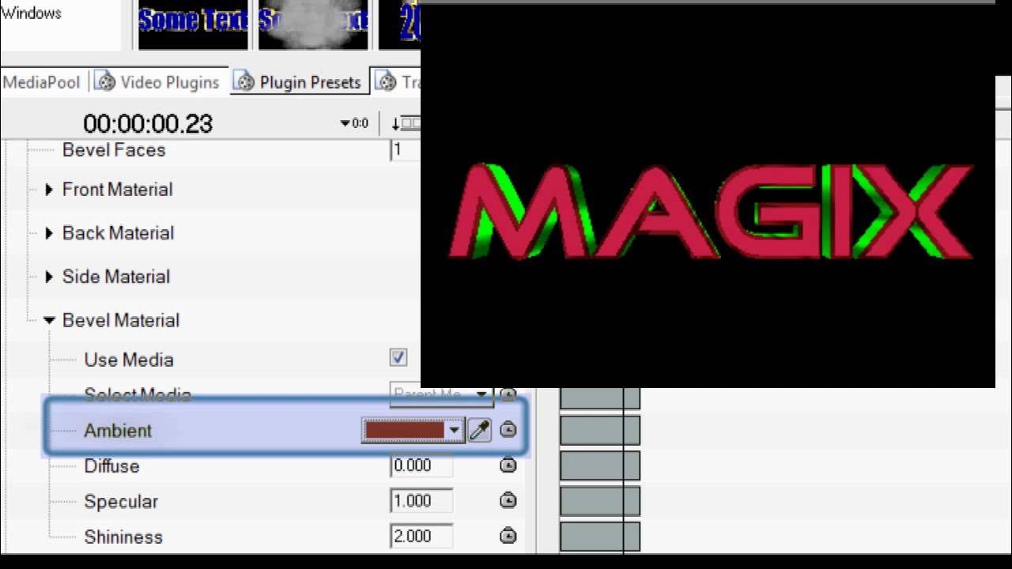Click the Front Material label

[x=117, y=190]
